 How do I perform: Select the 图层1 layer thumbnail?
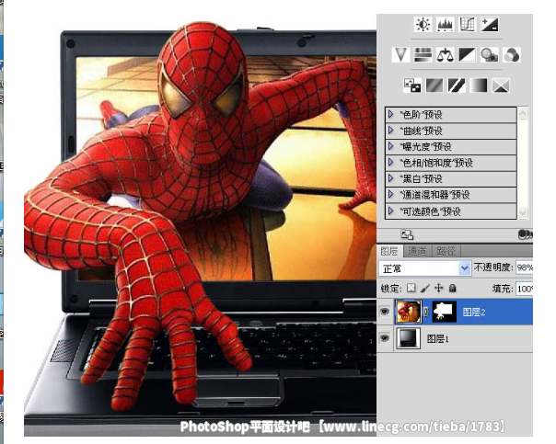coord(408,338)
